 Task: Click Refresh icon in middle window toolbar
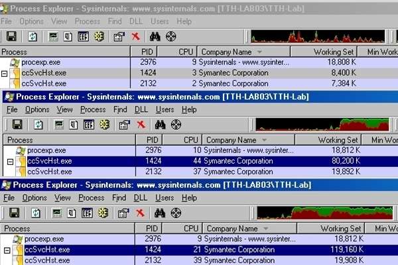click(38, 125)
